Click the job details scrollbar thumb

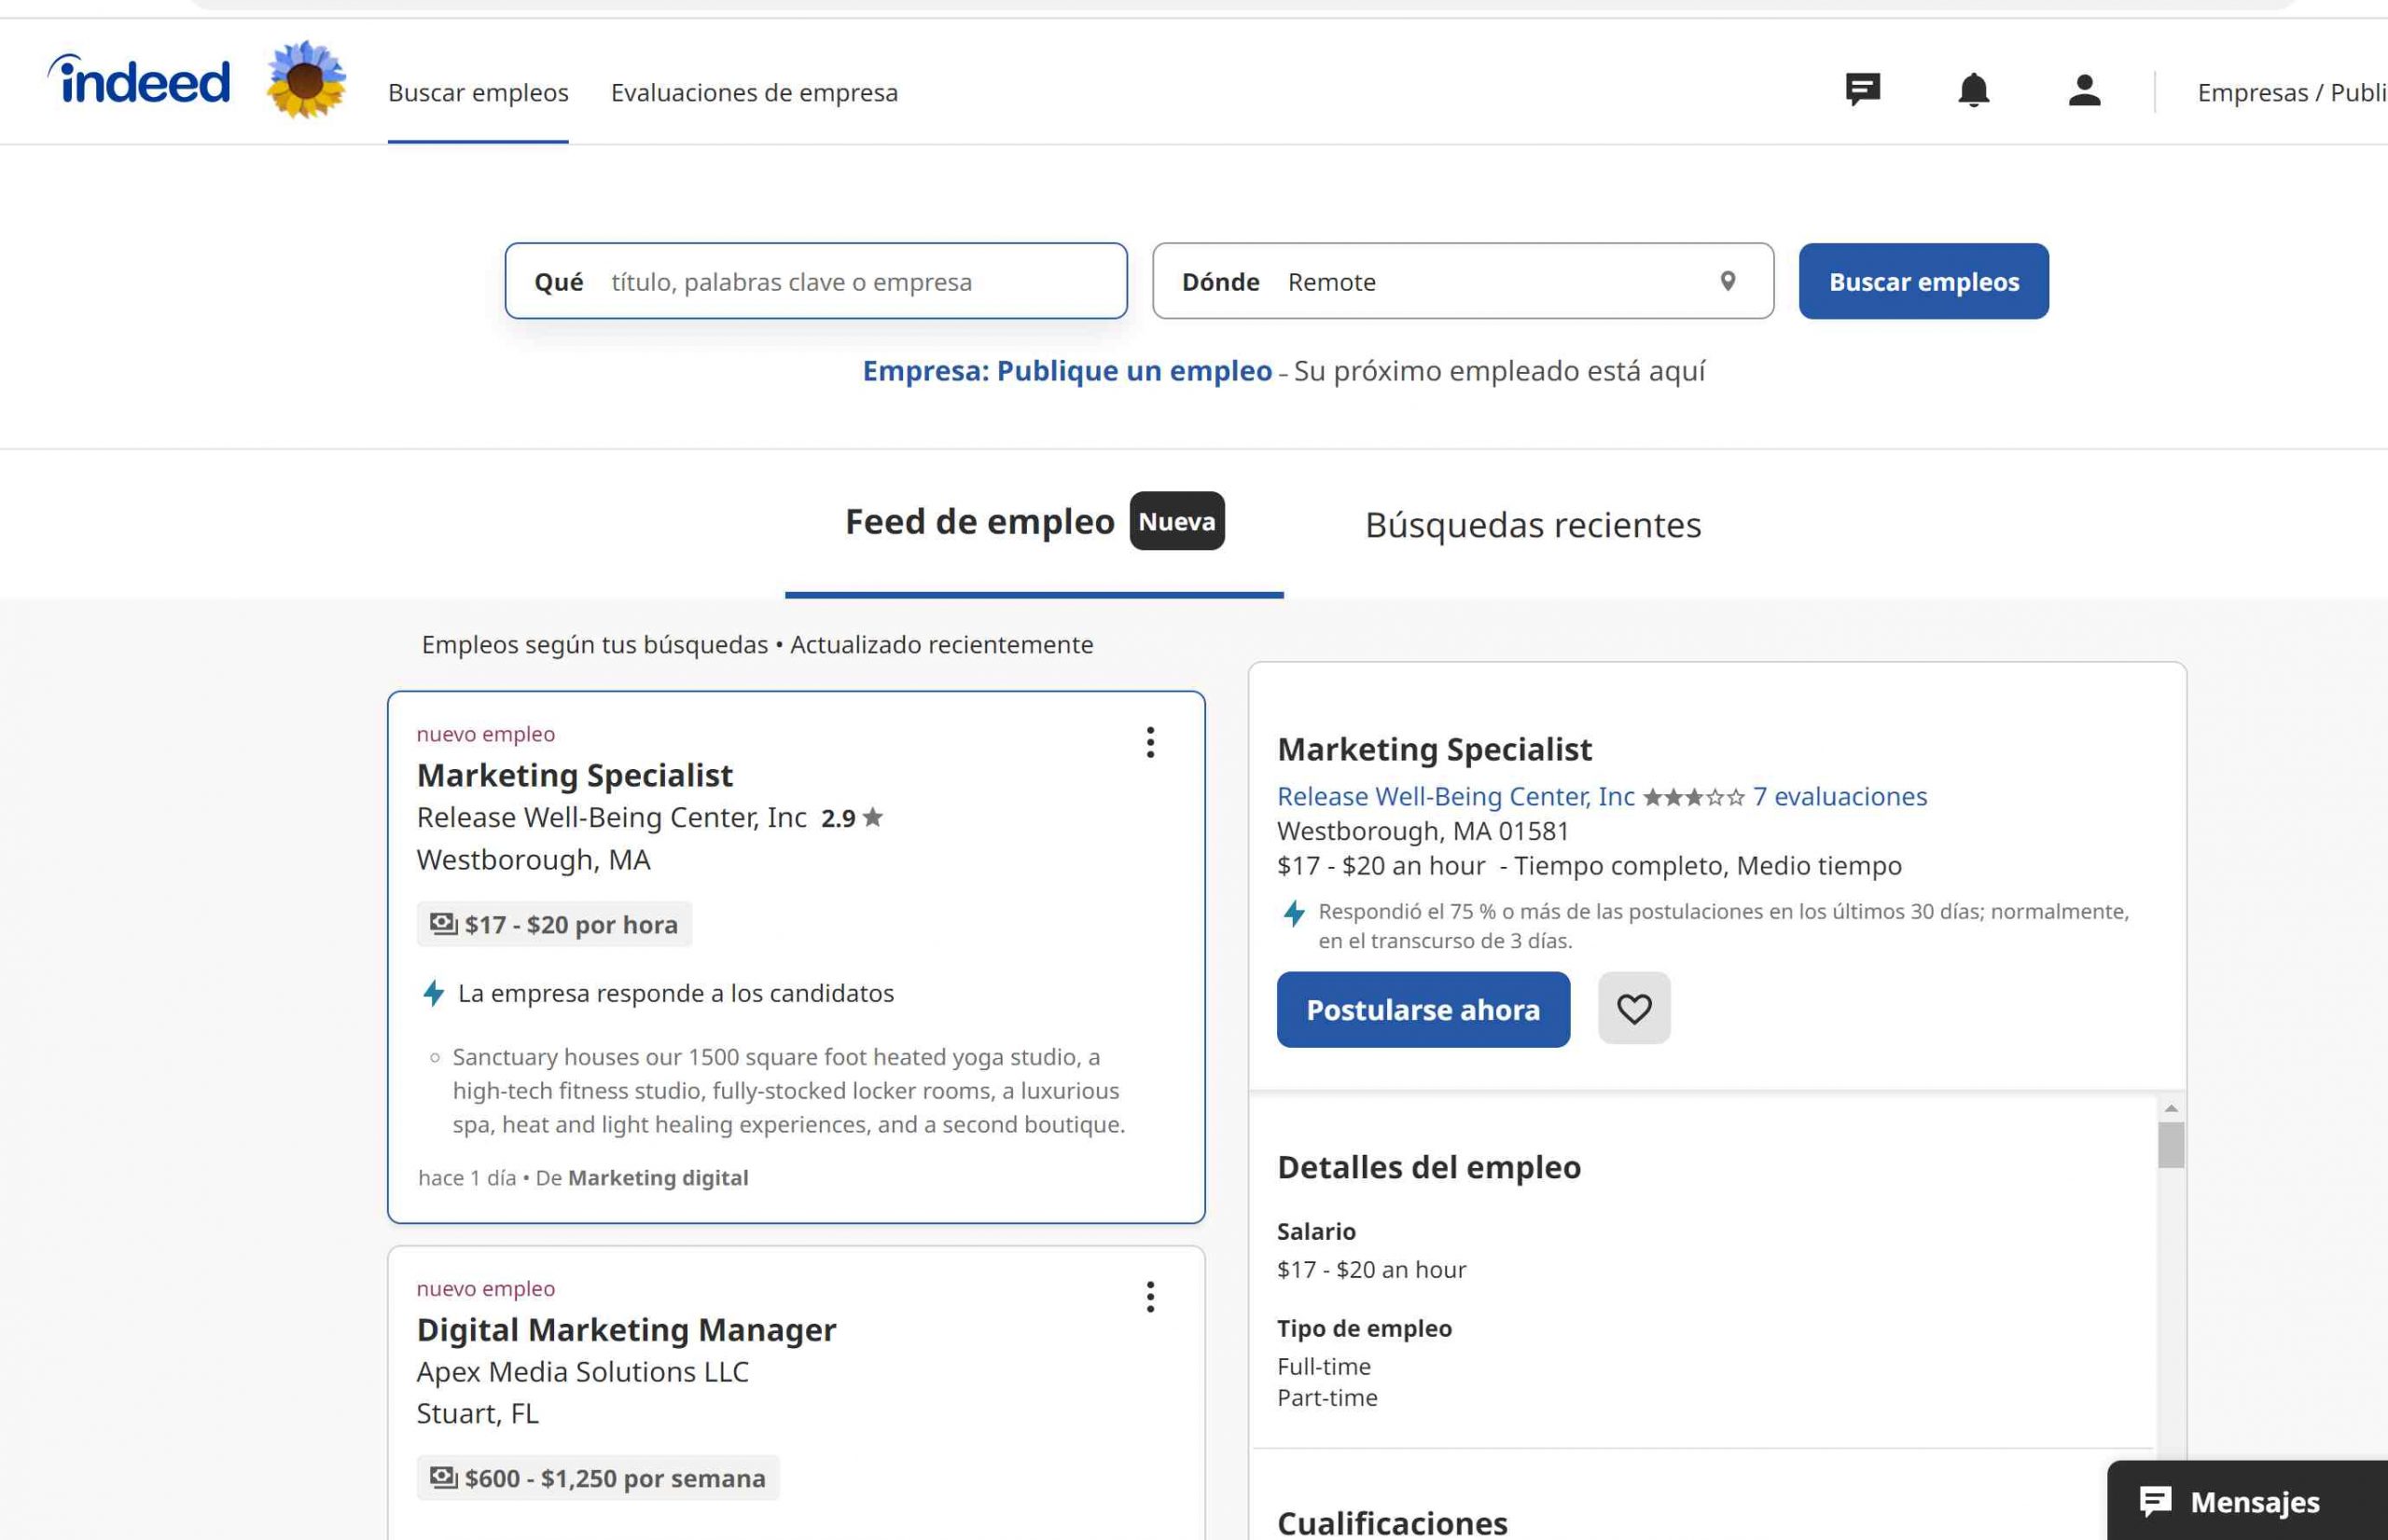2170,1145
